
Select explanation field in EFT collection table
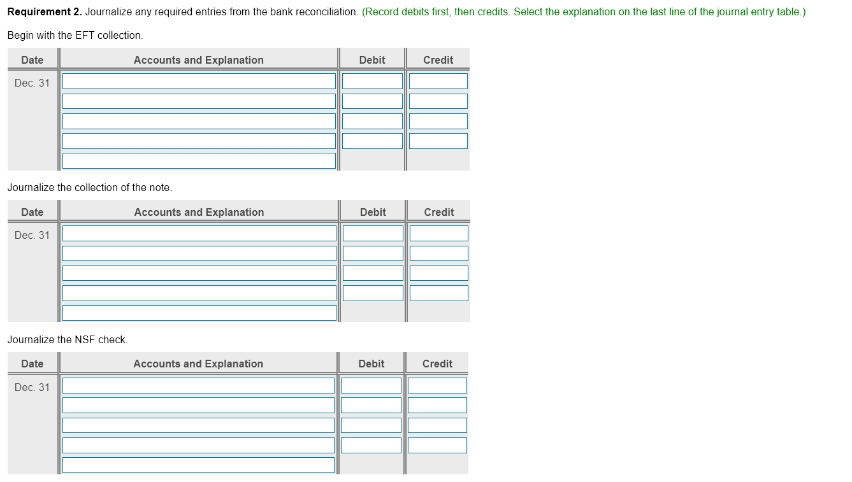(199, 160)
